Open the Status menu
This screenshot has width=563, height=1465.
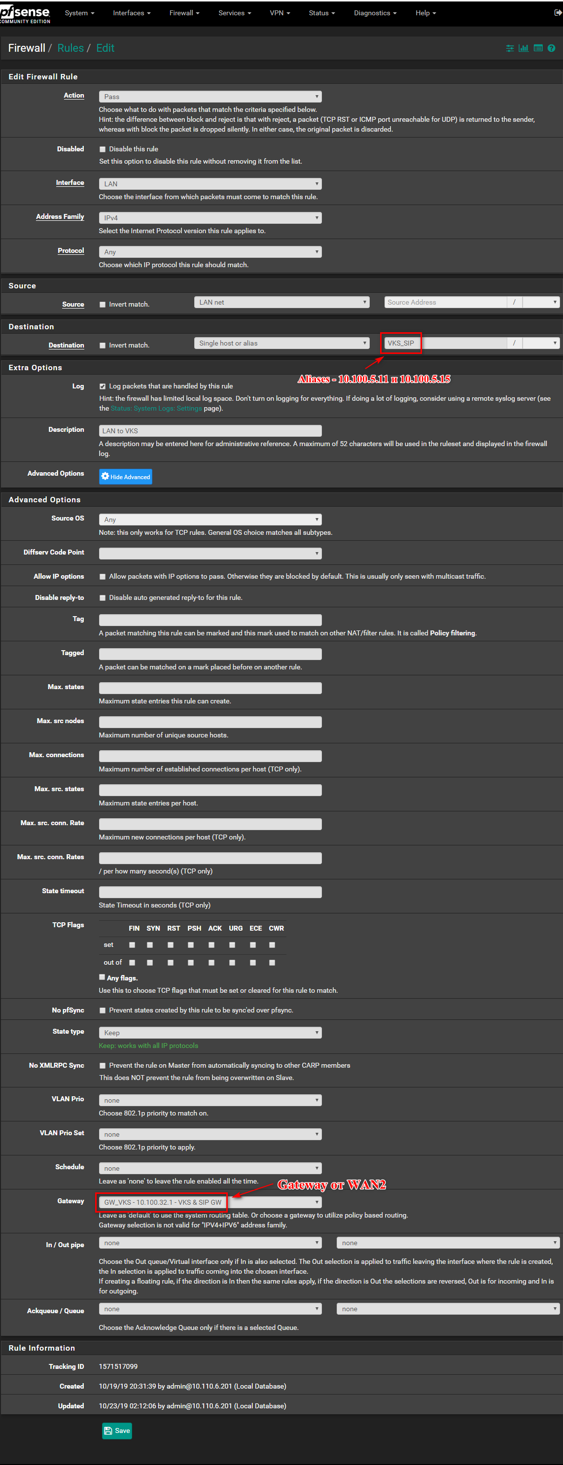[322, 12]
